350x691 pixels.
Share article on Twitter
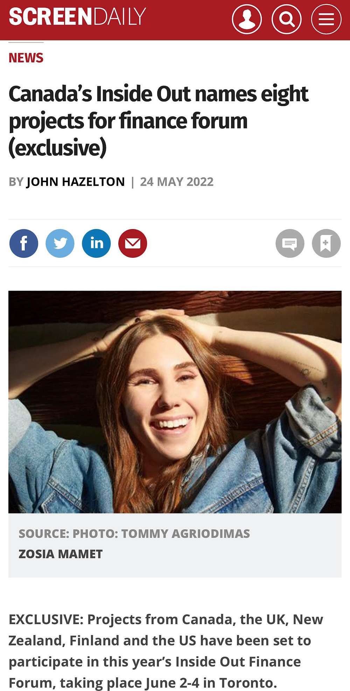pyautogui.click(x=60, y=243)
